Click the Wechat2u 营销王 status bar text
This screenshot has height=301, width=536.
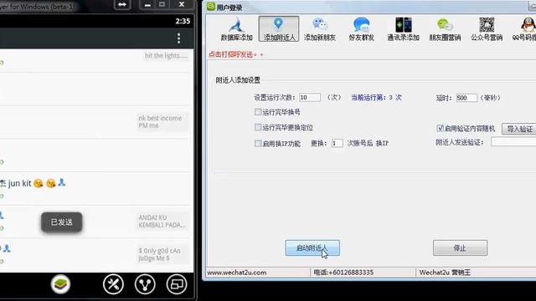point(445,273)
